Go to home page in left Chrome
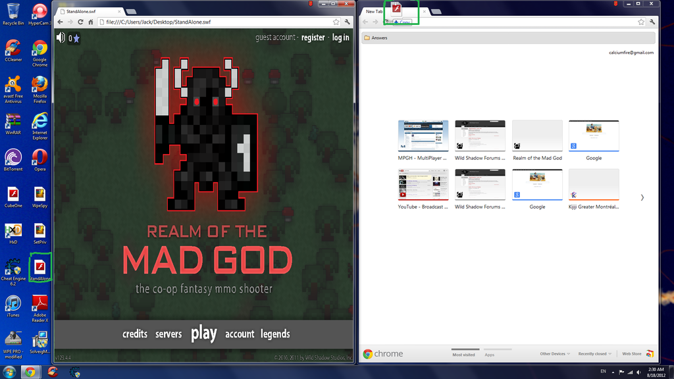The height and width of the screenshot is (379, 674). pyautogui.click(x=91, y=22)
